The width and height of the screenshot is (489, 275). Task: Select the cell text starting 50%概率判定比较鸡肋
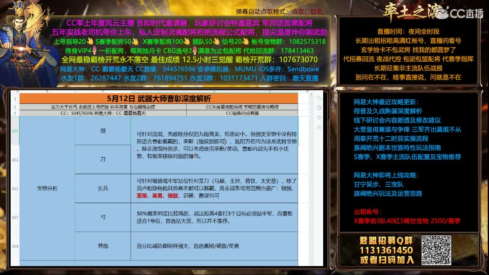tap(214, 217)
